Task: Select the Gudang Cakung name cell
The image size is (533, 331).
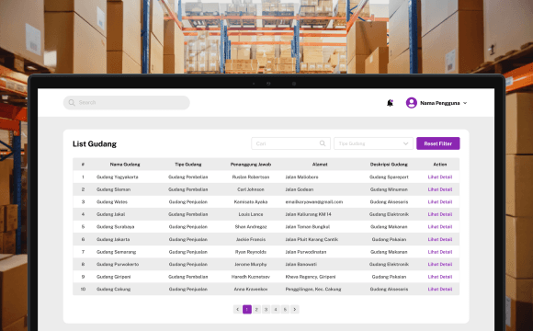Action: pos(113,289)
